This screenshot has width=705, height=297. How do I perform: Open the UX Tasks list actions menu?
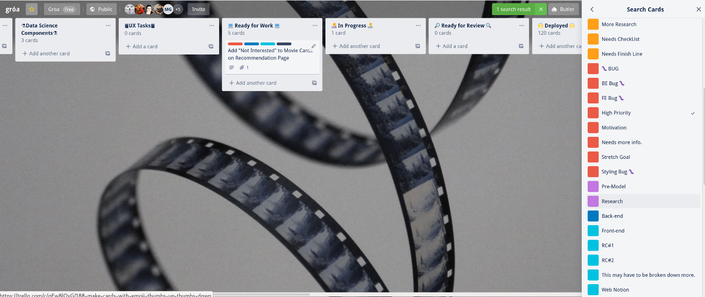coord(212,26)
